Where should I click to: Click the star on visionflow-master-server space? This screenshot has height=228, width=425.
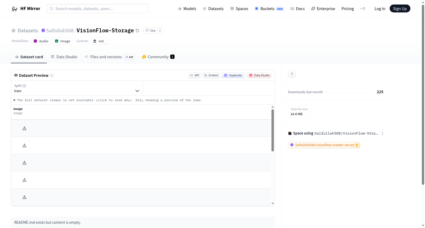(357, 145)
